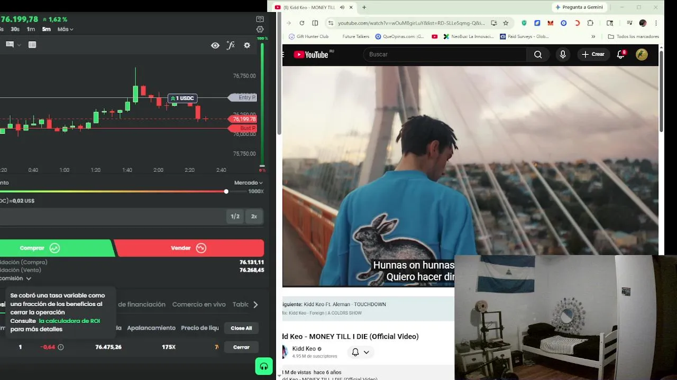
Task: Expand the channel notification bell dropdown
Action: (361, 352)
